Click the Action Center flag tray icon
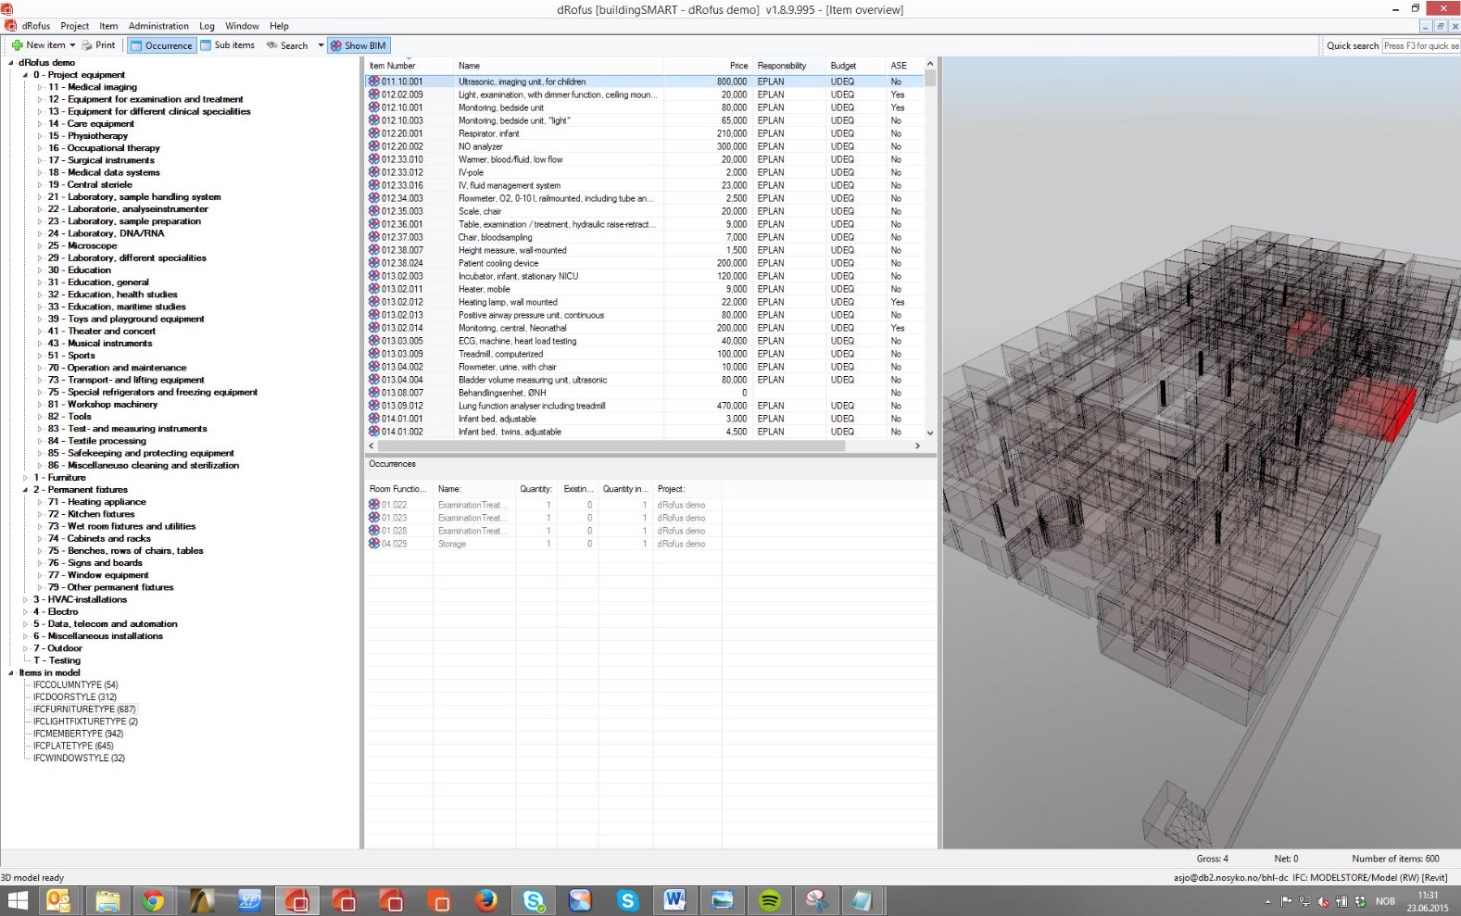 (x=1286, y=901)
